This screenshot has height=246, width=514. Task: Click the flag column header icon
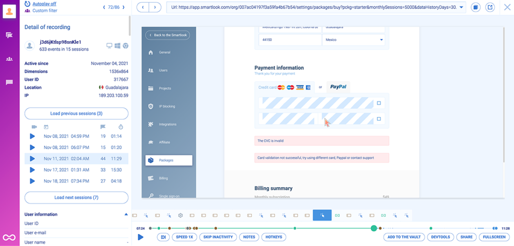(102, 127)
